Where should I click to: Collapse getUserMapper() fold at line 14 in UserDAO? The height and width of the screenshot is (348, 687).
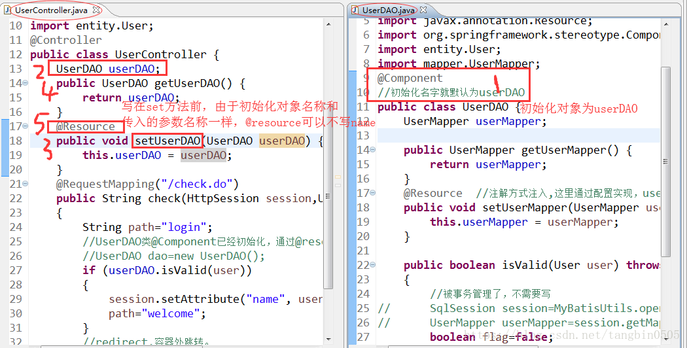[373, 149]
